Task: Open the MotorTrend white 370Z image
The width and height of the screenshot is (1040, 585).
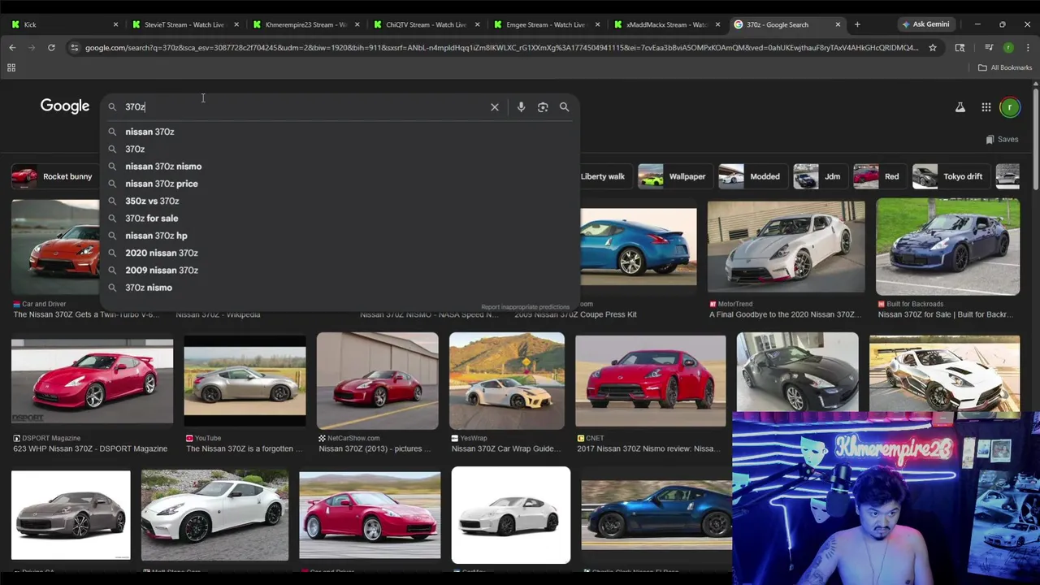Action: [x=786, y=246]
